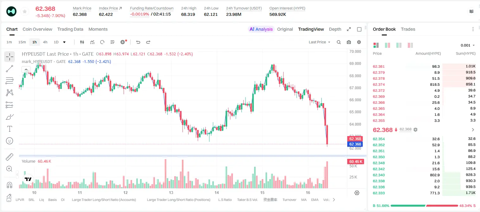The width and height of the screenshot is (480, 212).
Task: Select the ruler measure tool
Action: tap(10, 157)
